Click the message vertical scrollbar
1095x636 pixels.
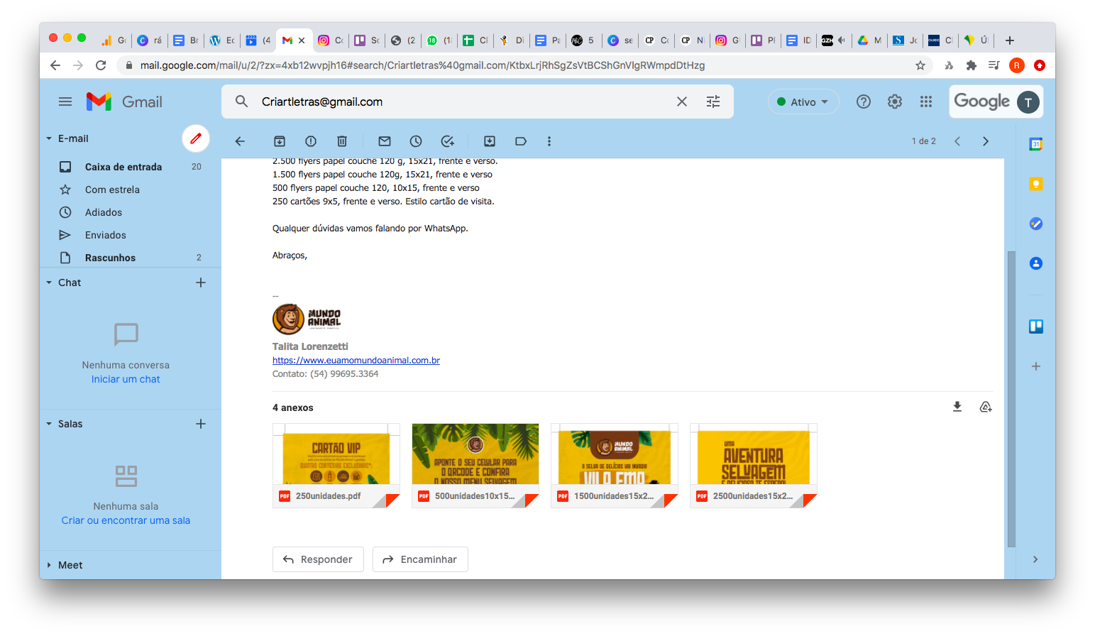click(1011, 398)
